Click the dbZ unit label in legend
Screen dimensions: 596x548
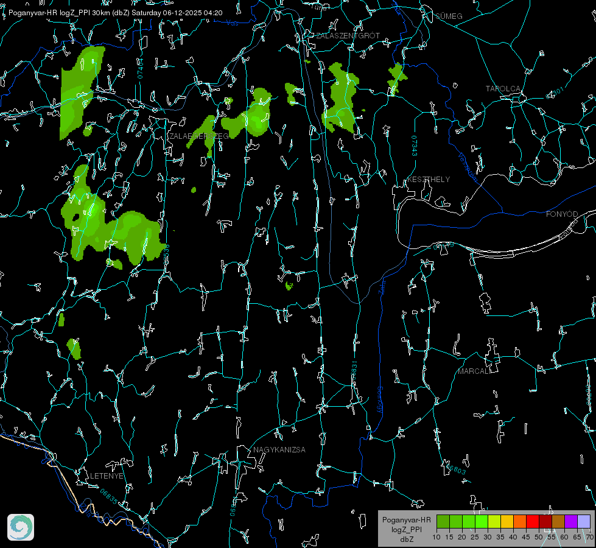click(x=407, y=539)
